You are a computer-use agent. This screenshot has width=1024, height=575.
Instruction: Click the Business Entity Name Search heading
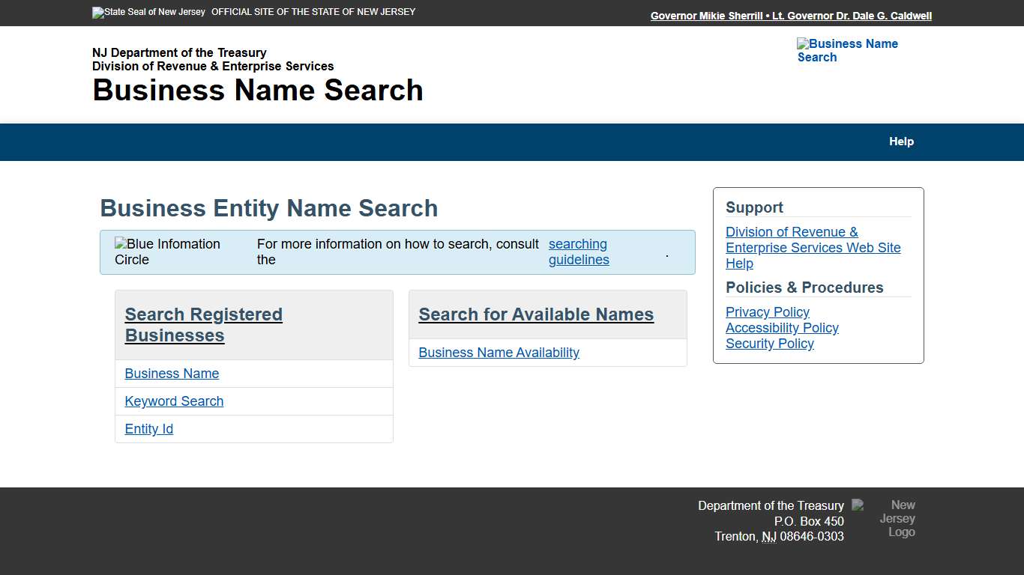click(x=269, y=208)
